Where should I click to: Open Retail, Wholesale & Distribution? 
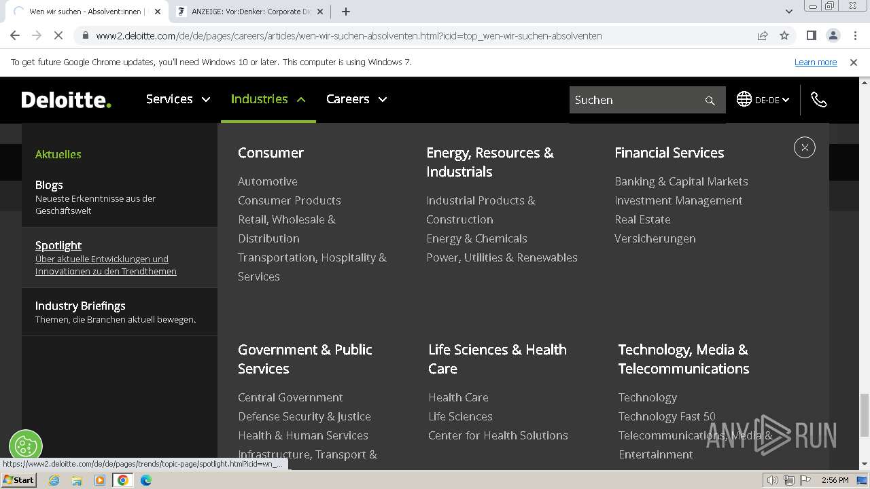pos(287,229)
